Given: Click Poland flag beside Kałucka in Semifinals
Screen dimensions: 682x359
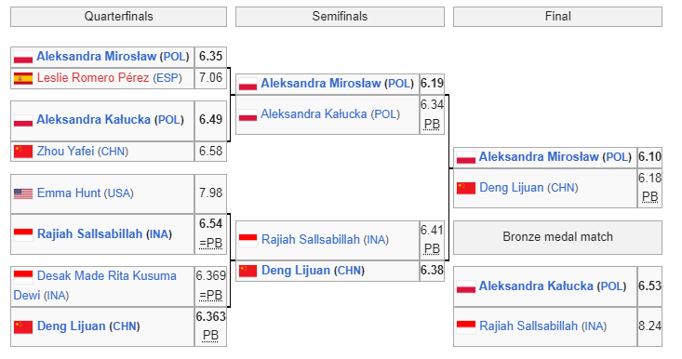Looking at the screenshot, I should pos(247,114).
